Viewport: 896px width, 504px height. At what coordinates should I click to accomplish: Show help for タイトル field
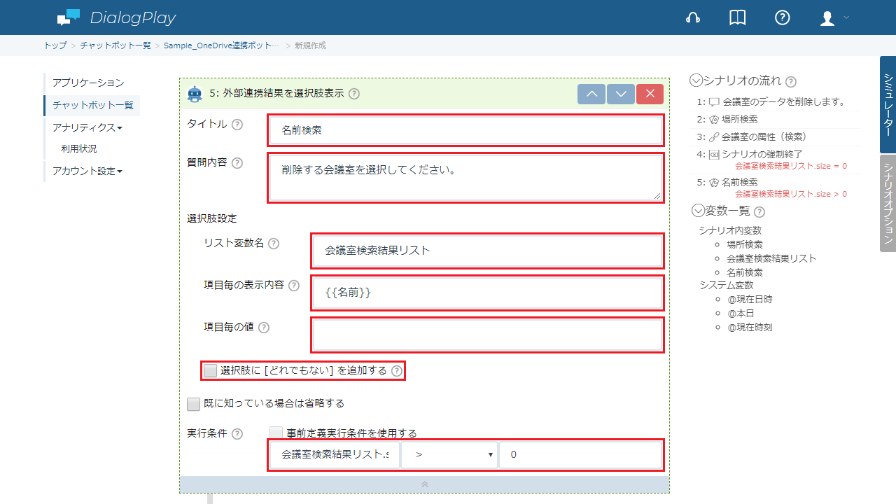237,125
